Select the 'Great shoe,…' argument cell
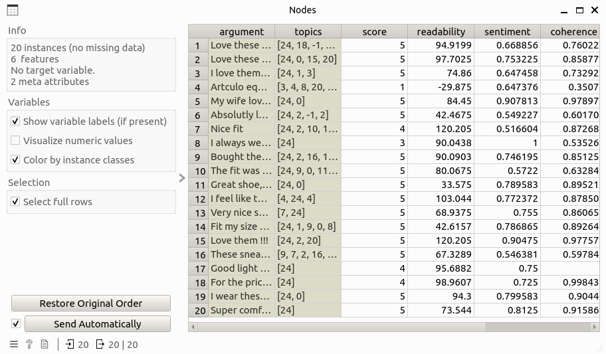 242,185
